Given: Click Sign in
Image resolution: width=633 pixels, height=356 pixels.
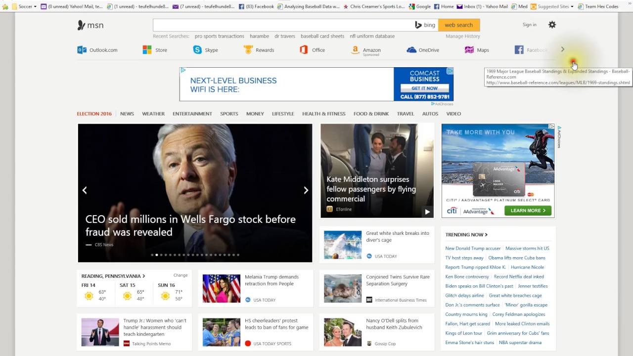Looking at the screenshot, I should pyautogui.click(x=529, y=25).
